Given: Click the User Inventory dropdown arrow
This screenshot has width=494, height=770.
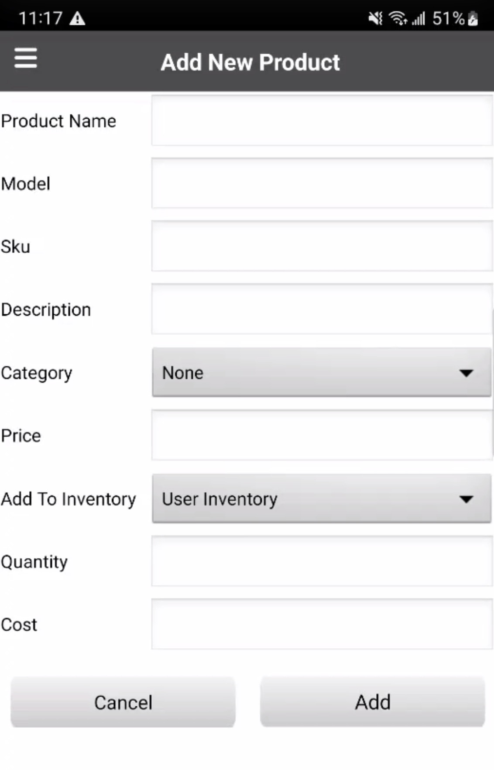Looking at the screenshot, I should [466, 499].
